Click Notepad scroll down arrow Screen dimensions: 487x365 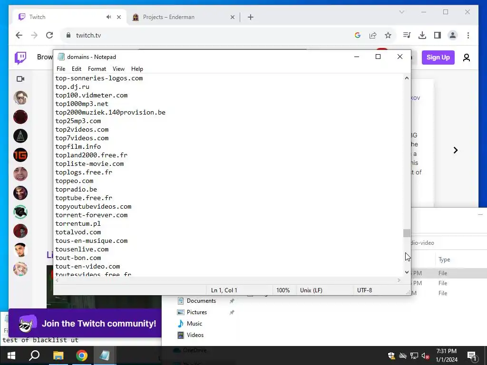(x=407, y=272)
